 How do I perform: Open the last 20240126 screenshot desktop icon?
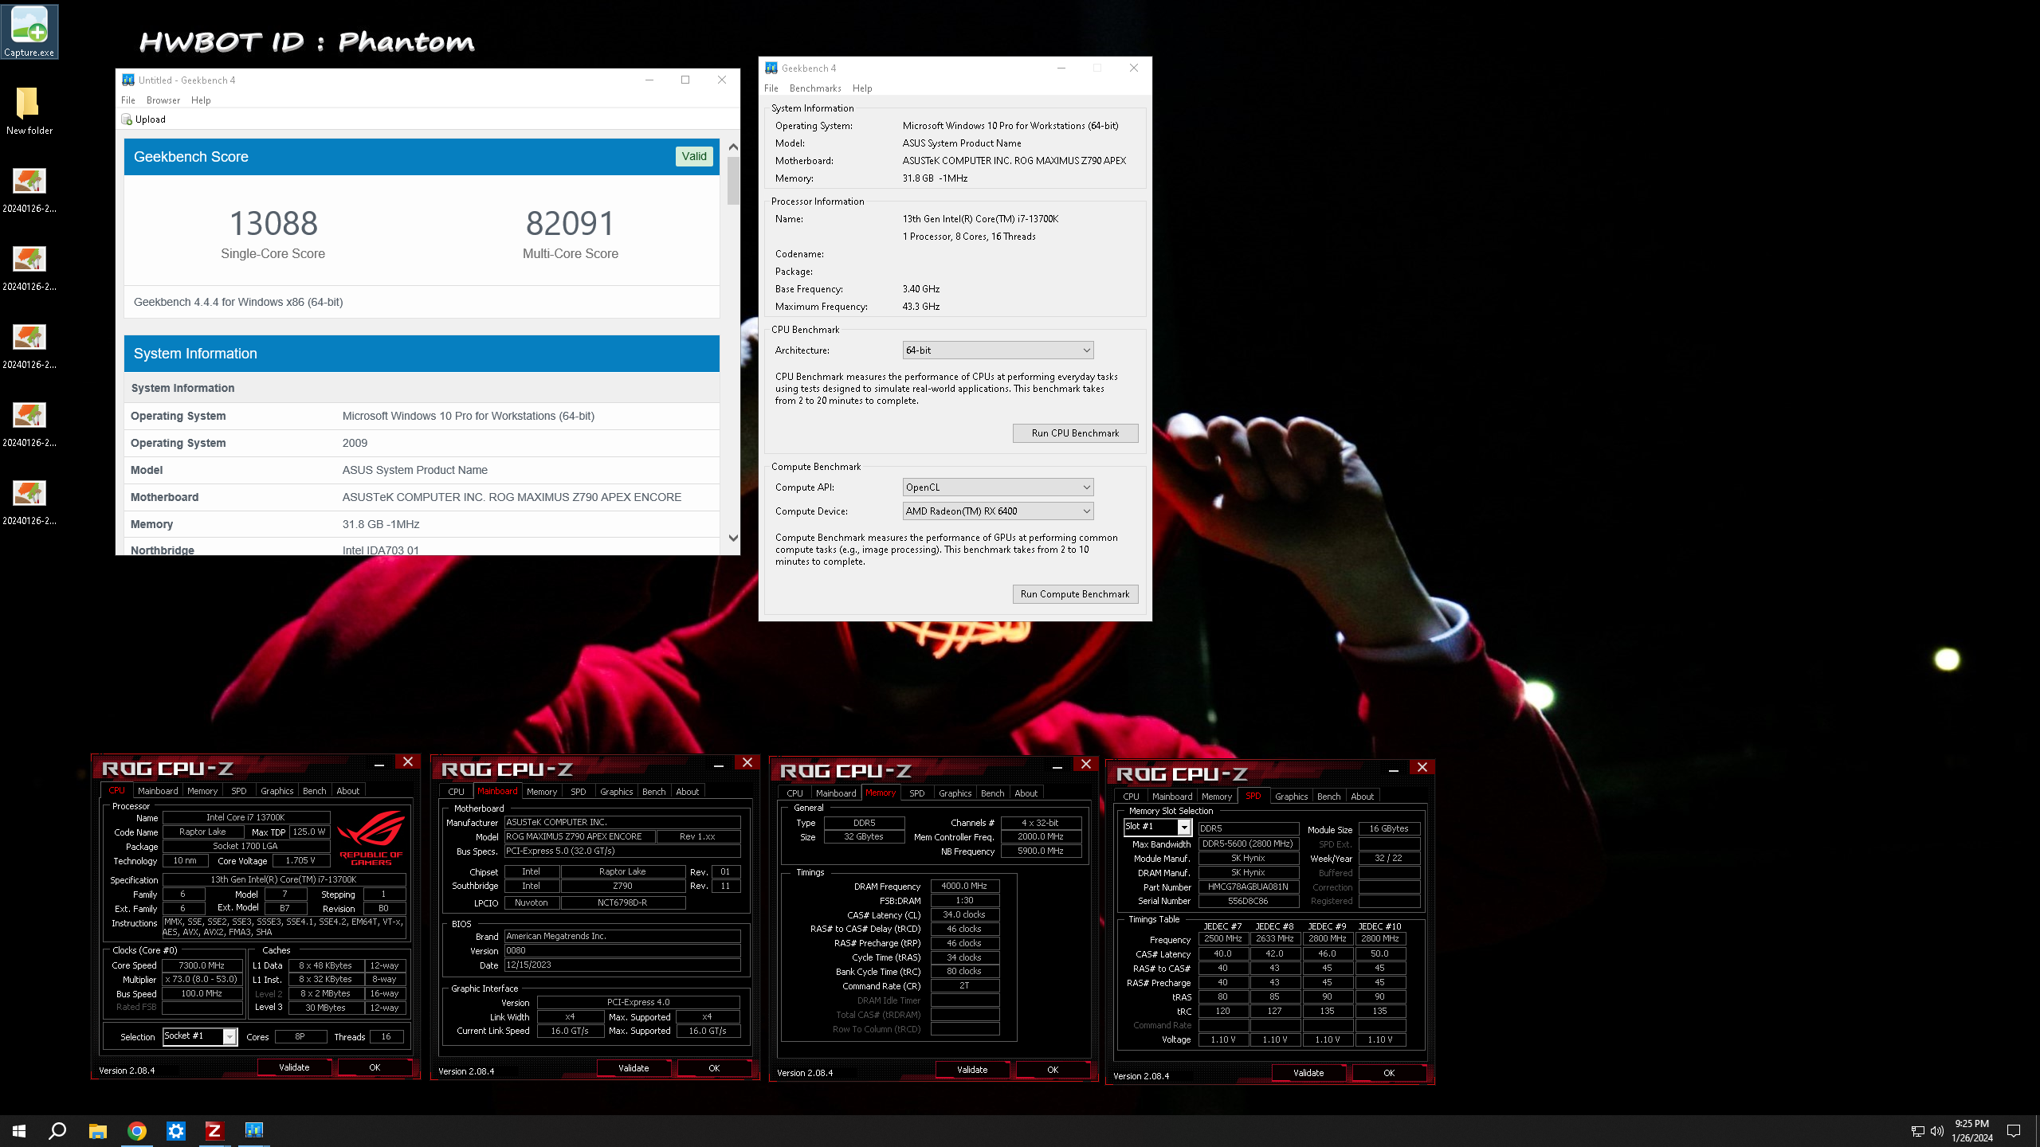pos(29,503)
